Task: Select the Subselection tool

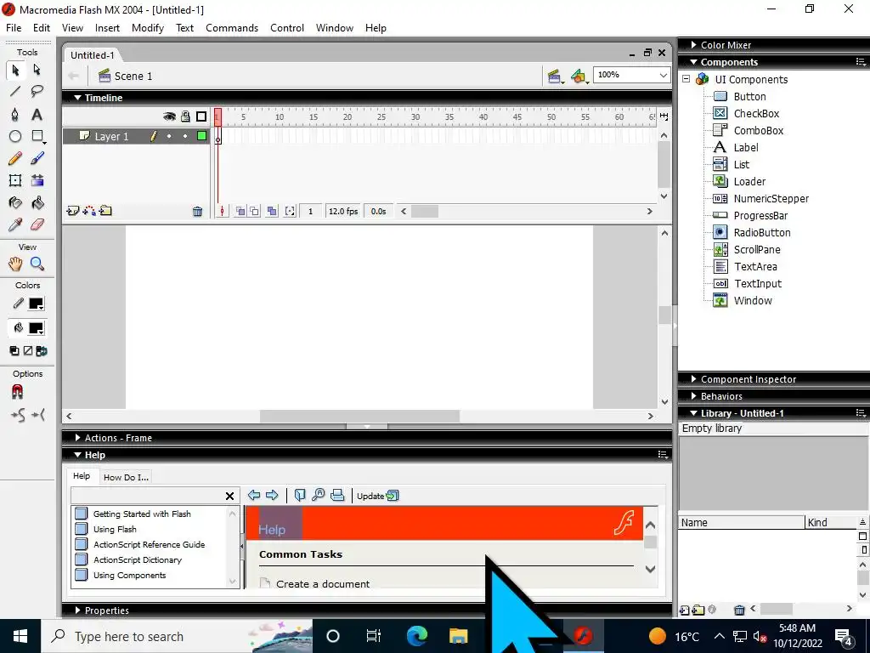Action: pyautogui.click(x=37, y=70)
